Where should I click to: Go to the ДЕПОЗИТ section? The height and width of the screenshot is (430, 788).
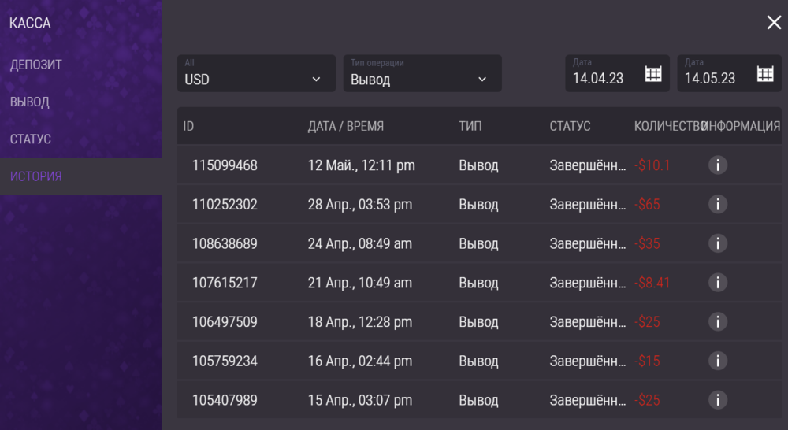pos(35,65)
